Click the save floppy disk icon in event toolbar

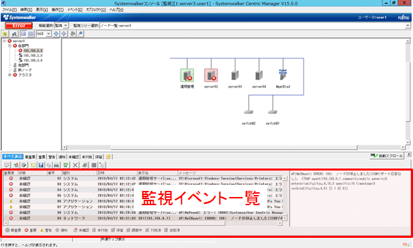pos(41,165)
